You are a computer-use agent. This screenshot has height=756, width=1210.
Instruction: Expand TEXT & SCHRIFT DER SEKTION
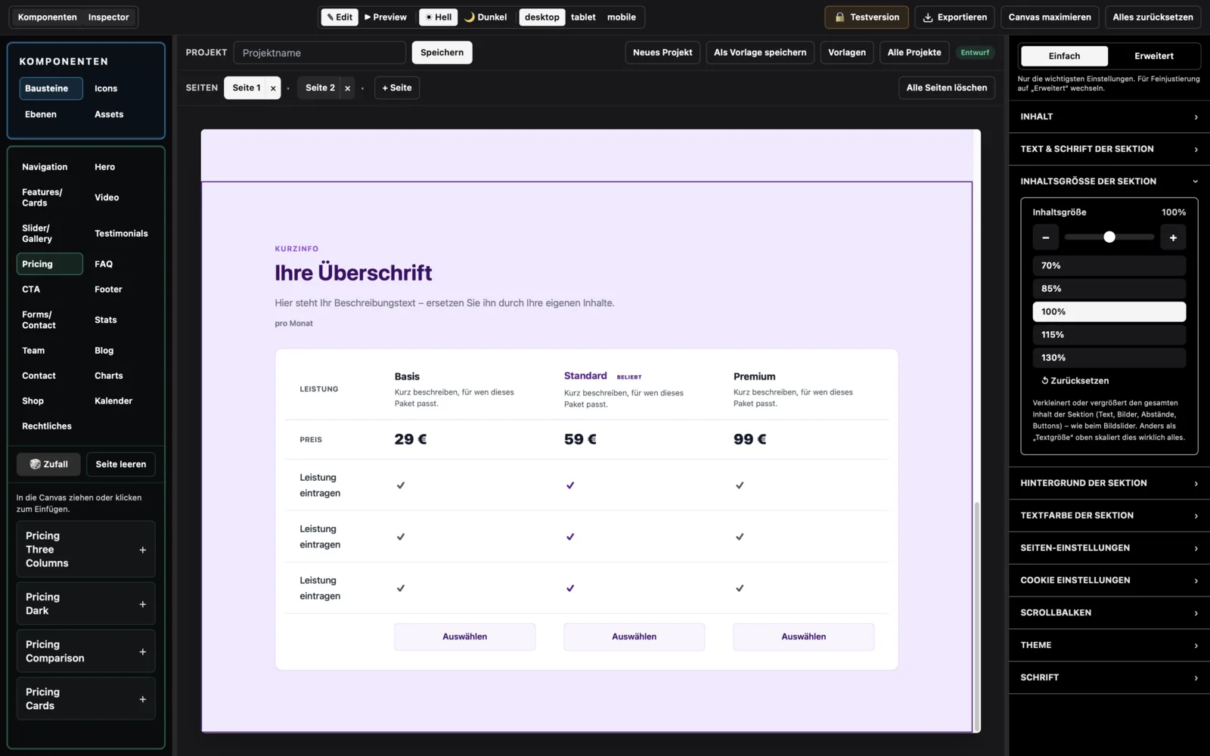coord(1109,150)
